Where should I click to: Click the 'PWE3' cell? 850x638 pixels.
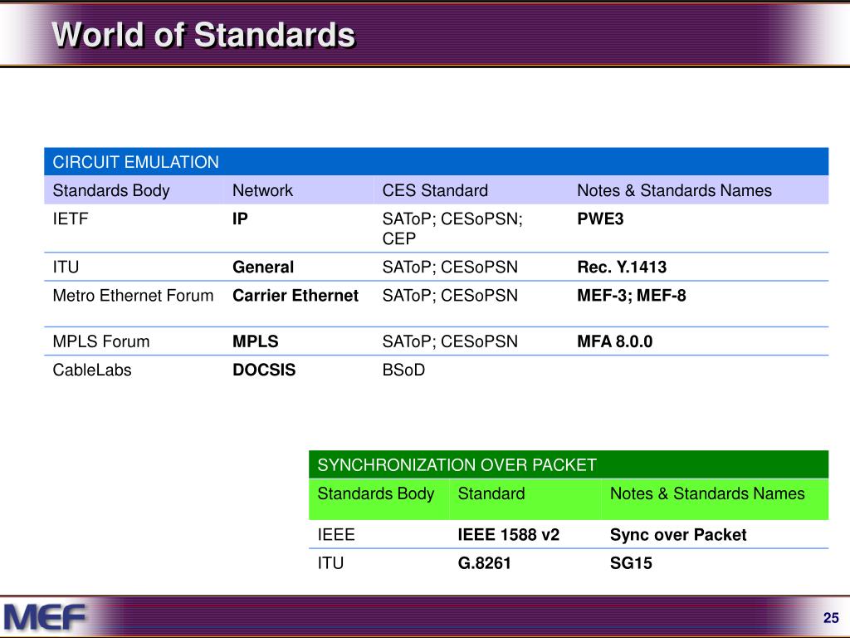[600, 218]
